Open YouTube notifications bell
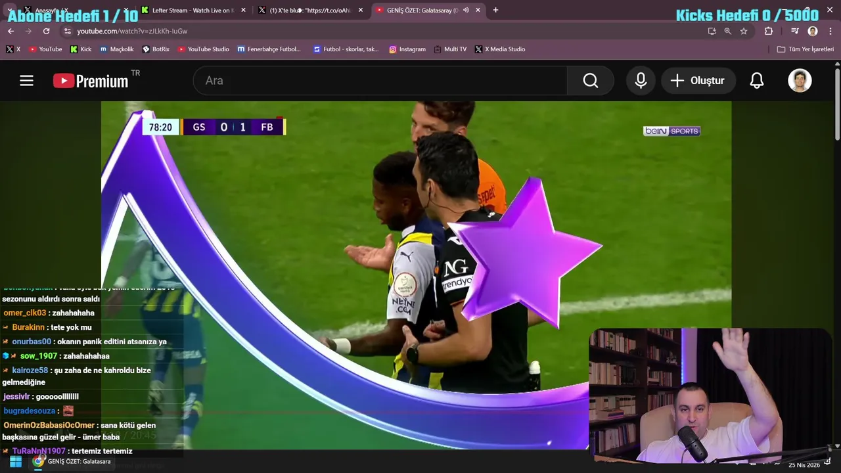The width and height of the screenshot is (841, 473). pos(757,80)
